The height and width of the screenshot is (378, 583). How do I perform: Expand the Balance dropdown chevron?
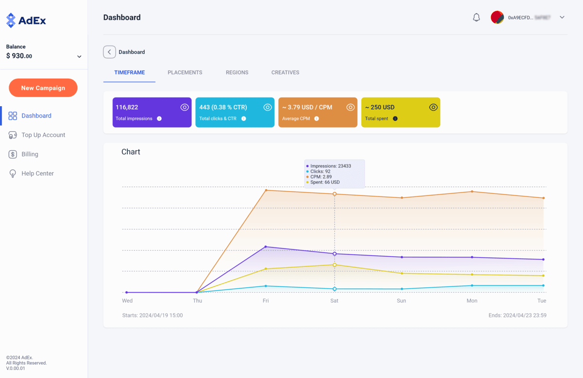tap(79, 57)
